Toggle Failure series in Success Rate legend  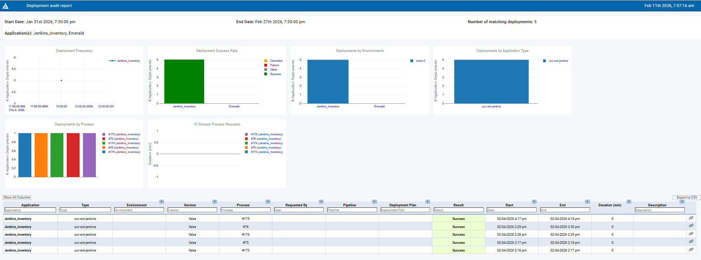275,65
